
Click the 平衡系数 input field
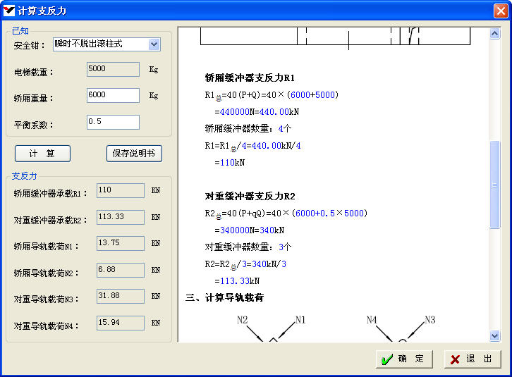click(113, 122)
